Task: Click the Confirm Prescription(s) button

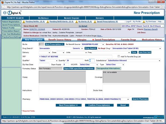Action: click(x=99, y=105)
